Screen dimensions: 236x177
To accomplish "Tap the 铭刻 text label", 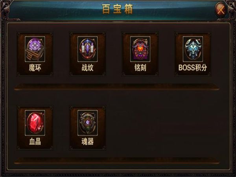I will 140,68.
